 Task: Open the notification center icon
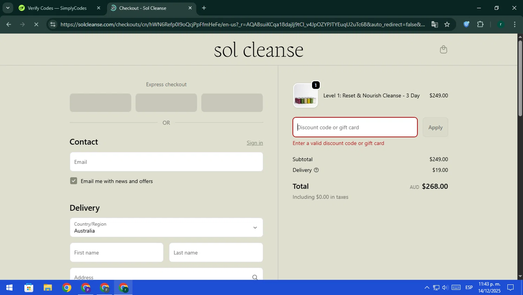point(511,288)
